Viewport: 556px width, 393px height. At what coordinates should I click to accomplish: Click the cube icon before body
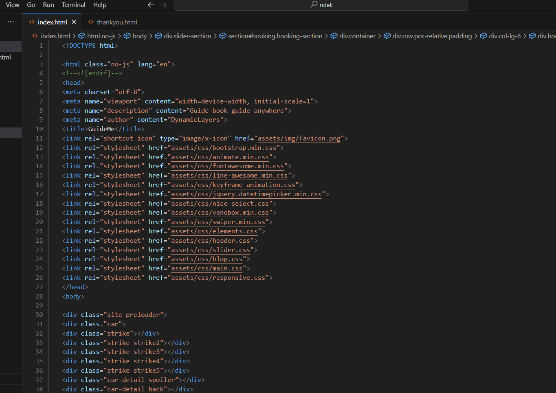pos(127,36)
